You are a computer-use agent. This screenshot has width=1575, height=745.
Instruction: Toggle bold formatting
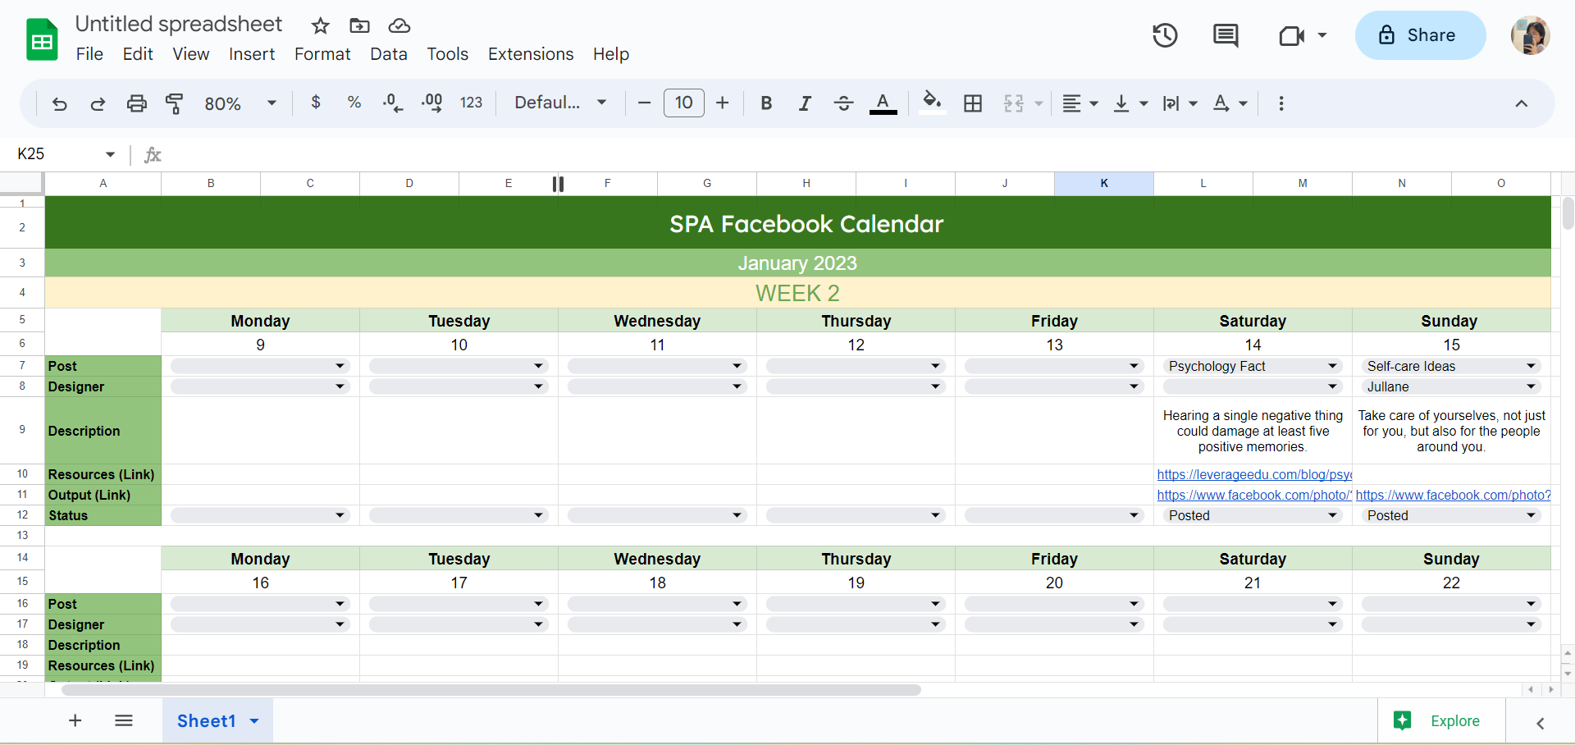click(x=766, y=103)
